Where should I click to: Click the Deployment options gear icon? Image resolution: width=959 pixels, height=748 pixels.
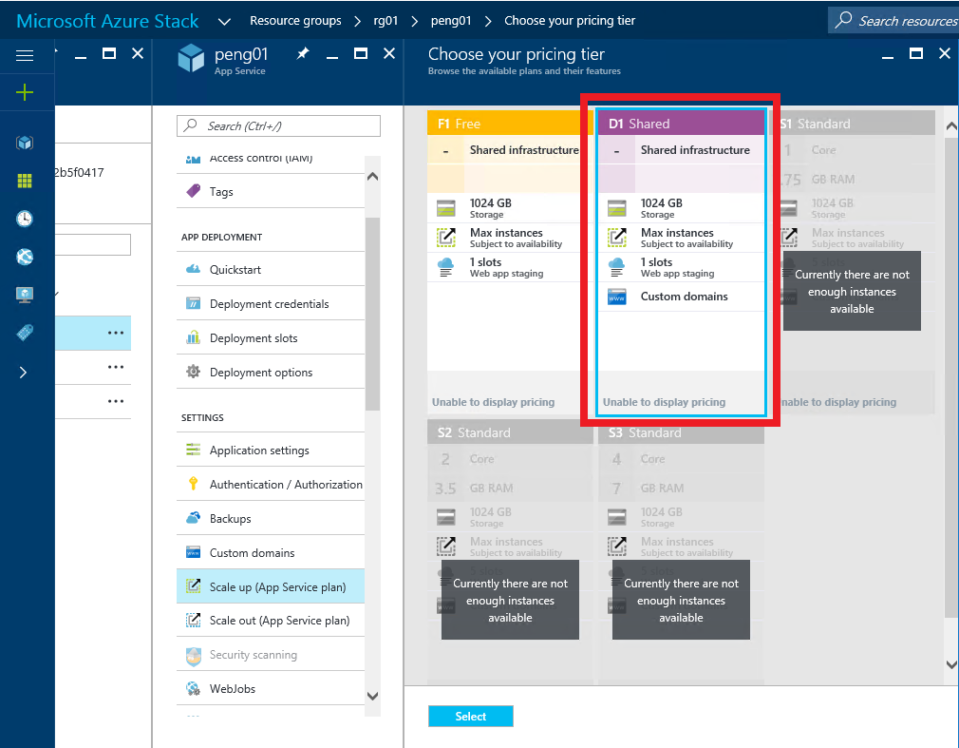coord(194,371)
